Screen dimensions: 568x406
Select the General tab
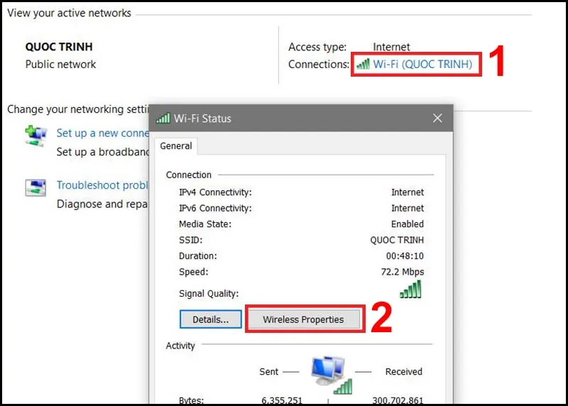click(176, 146)
